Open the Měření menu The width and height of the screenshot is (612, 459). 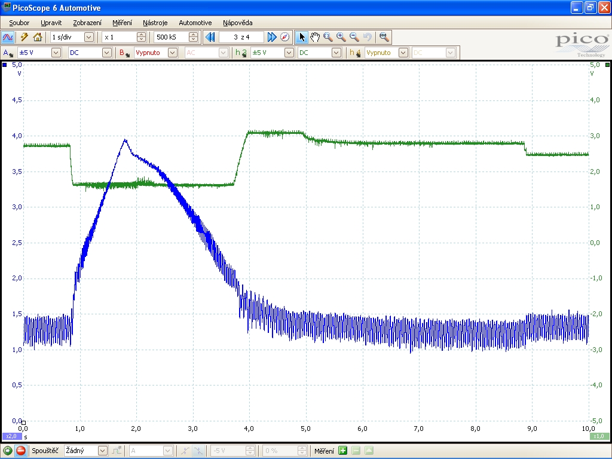[122, 23]
